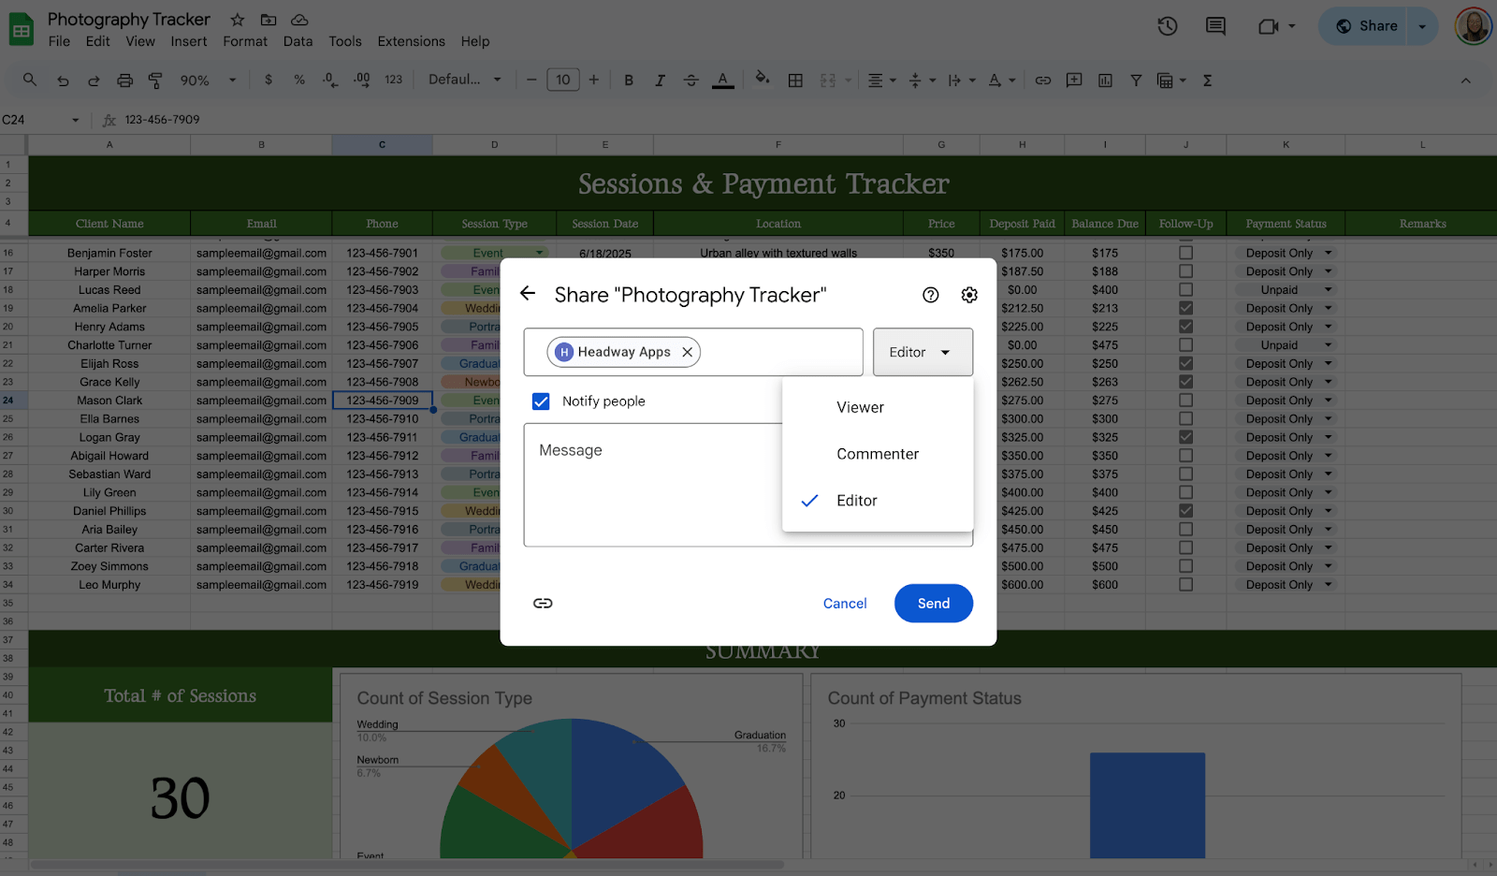Choose Commenter from the role menu
This screenshot has height=876, width=1497.
(x=877, y=454)
